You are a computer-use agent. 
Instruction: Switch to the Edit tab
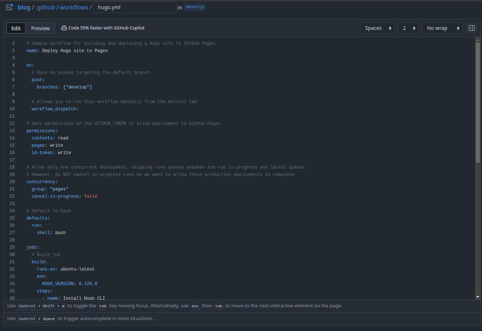point(16,28)
